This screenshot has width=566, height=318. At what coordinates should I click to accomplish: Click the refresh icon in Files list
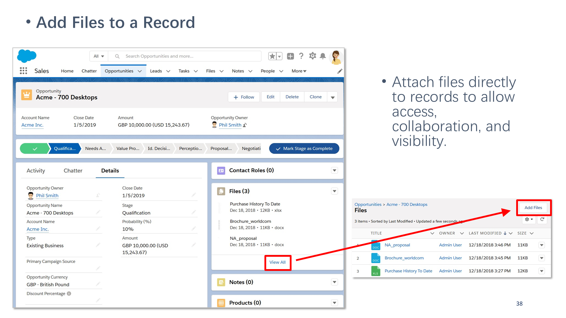542,219
